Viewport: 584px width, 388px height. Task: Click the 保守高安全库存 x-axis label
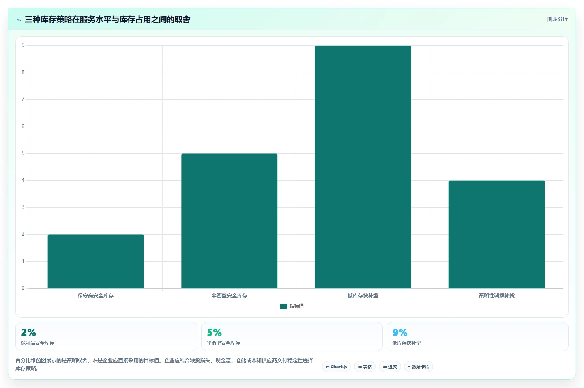click(95, 295)
